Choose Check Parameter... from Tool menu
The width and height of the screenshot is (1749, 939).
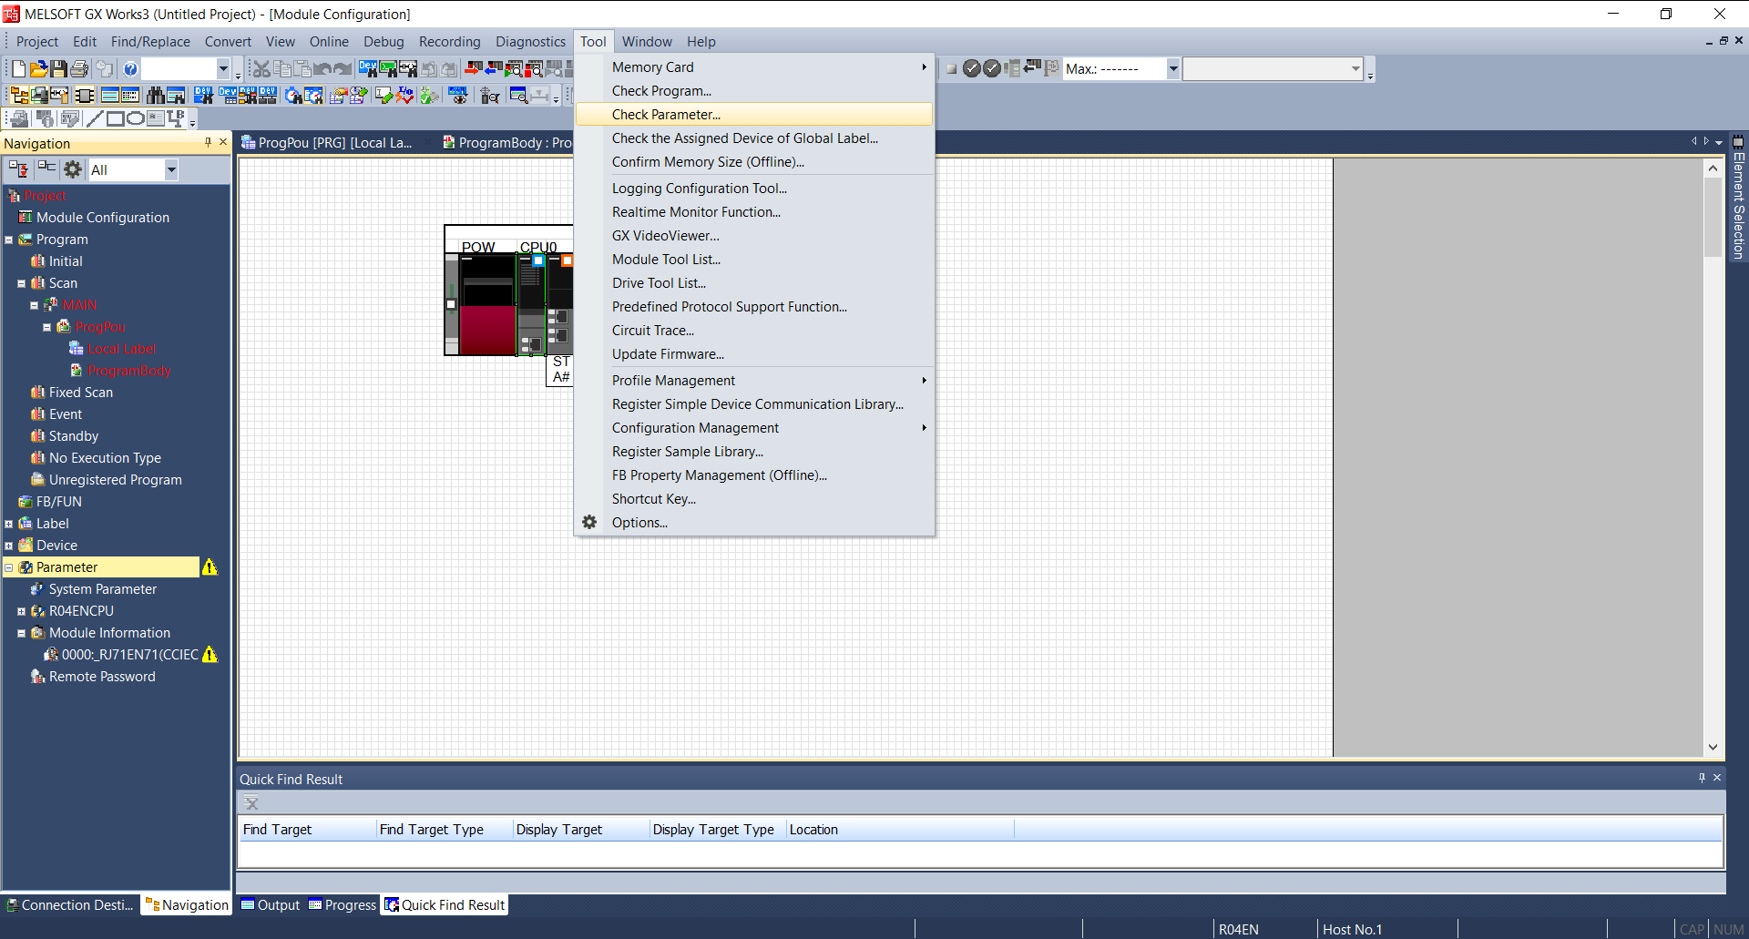(x=754, y=115)
